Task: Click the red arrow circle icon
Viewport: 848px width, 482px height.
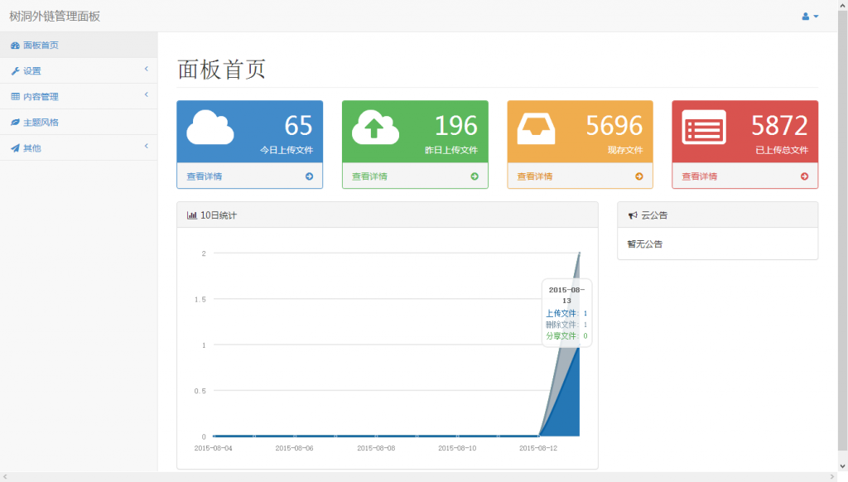Action: pos(804,176)
